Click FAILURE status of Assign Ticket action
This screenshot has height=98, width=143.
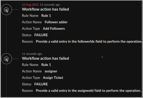pos(41,84)
